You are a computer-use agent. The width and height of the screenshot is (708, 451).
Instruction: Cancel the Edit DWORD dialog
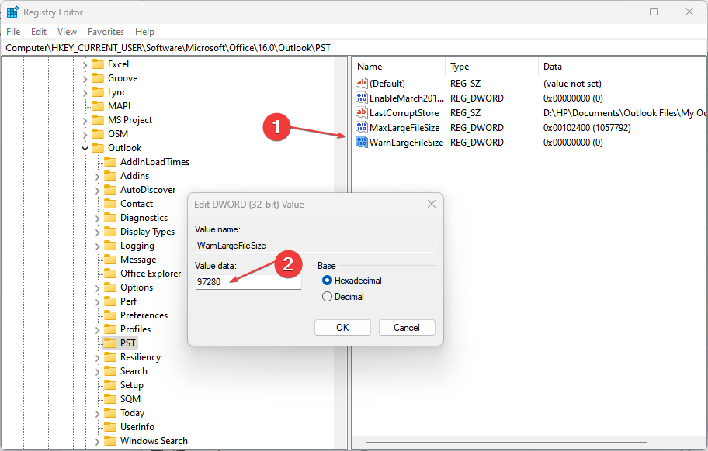(406, 328)
